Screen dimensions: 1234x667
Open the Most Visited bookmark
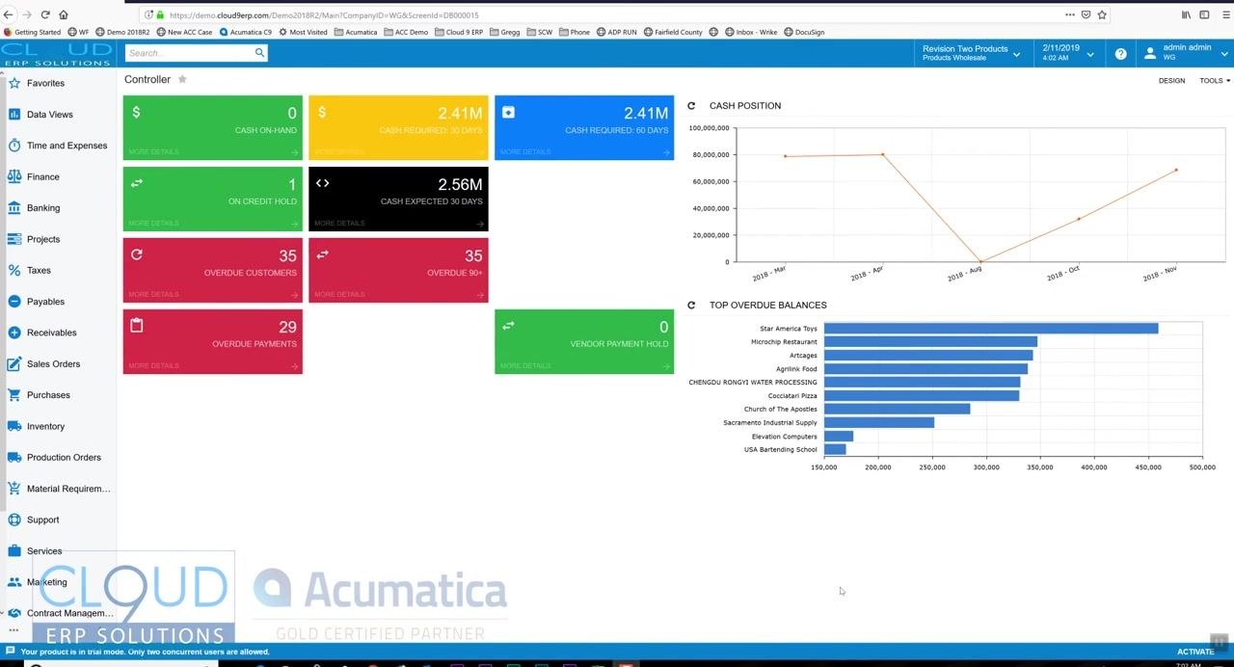click(x=303, y=32)
